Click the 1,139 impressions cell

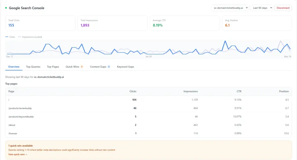tap(195, 100)
